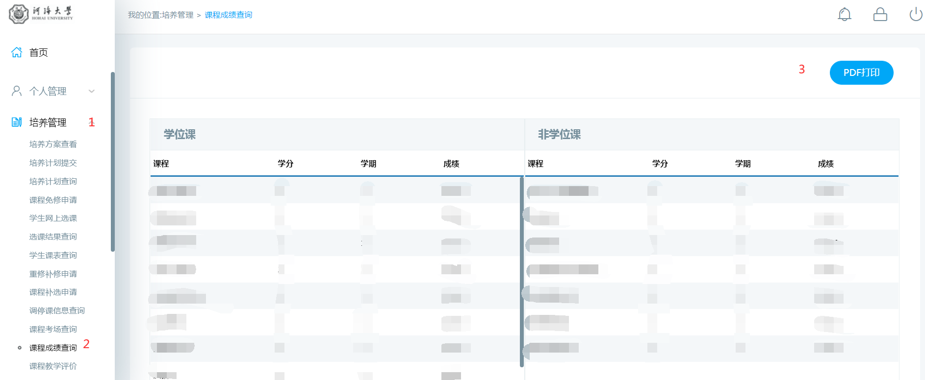Viewport: 925px width, 380px height.
Task: Click the sidebar vertical scrollbar
Action: (113, 162)
